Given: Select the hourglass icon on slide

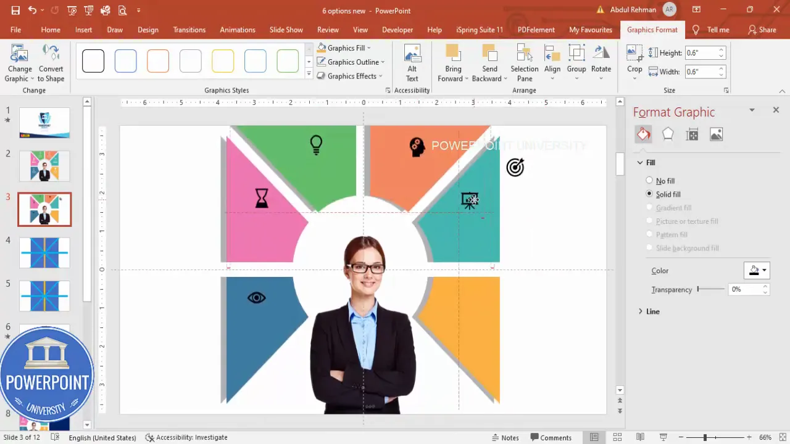Looking at the screenshot, I should pos(262,198).
